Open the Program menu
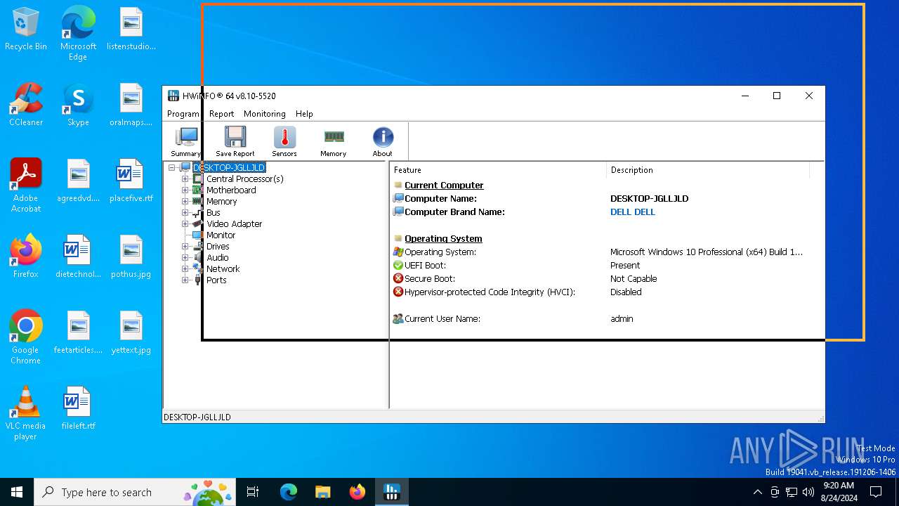Screen dimensions: 899x506 183,114
